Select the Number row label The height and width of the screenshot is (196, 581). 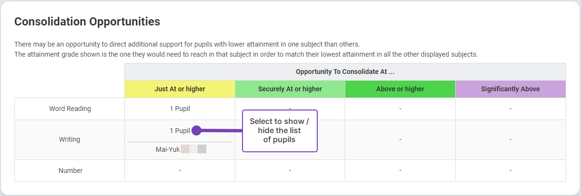(x=70, y=171)
